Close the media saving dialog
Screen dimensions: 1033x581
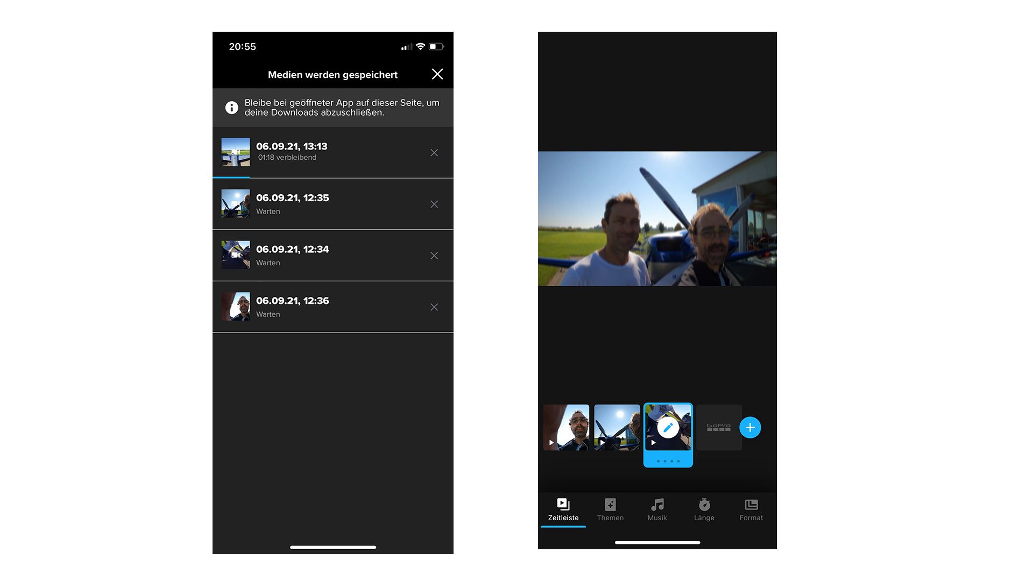(437, 74)
